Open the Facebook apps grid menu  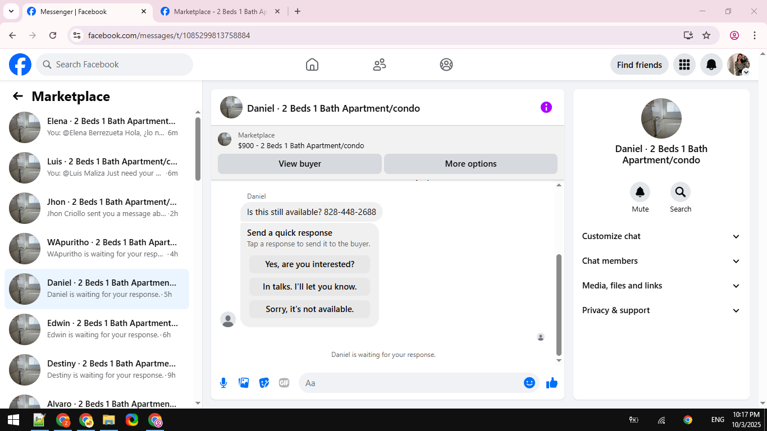click(x=684, y=65)
